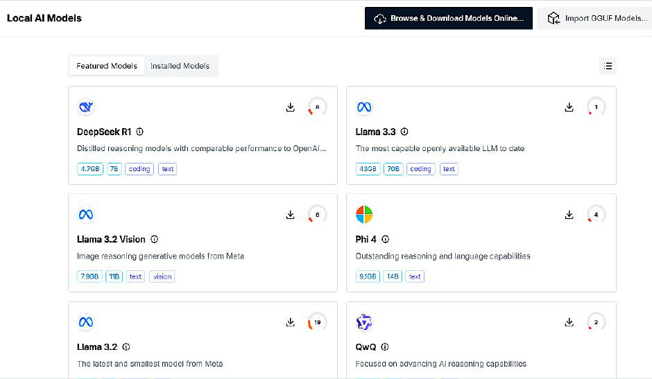Click DeepSeek R1 description about distilled reasoning

pyautogui.click(x=202, y=148)
